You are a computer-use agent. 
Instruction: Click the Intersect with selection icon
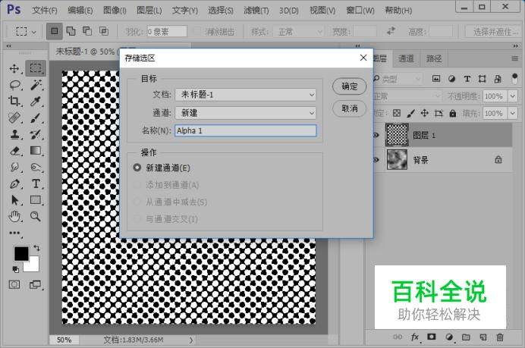point(104,31)
